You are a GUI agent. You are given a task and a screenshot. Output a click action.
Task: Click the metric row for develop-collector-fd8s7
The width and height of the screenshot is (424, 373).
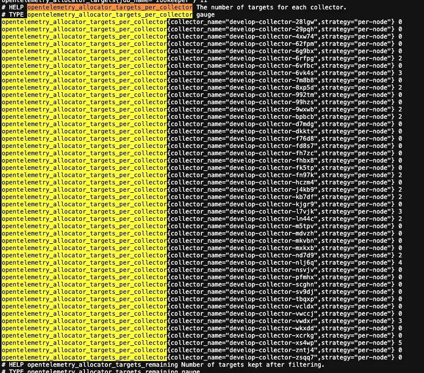coord(202,146)
